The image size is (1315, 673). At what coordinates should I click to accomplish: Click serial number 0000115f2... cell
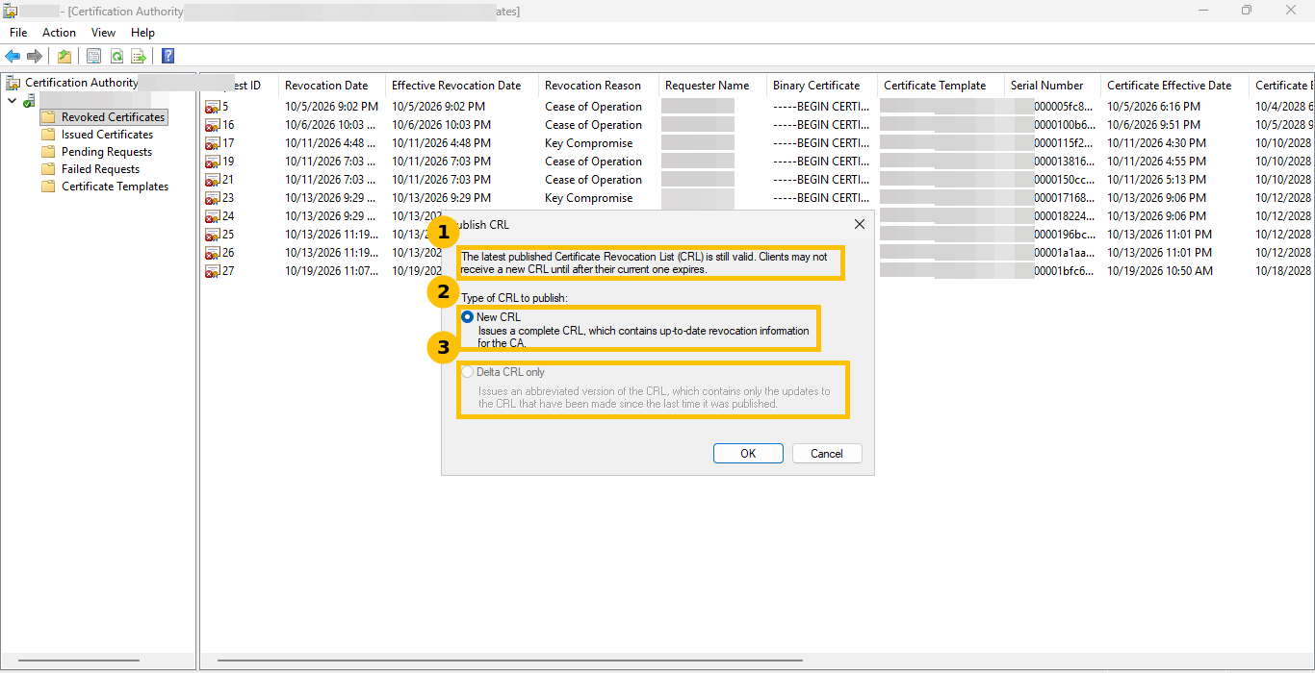point(1065,143)
